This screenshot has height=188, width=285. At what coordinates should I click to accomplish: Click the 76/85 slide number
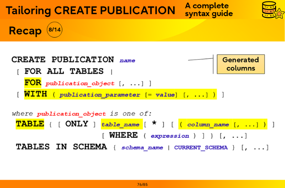[x=142, y=184]
